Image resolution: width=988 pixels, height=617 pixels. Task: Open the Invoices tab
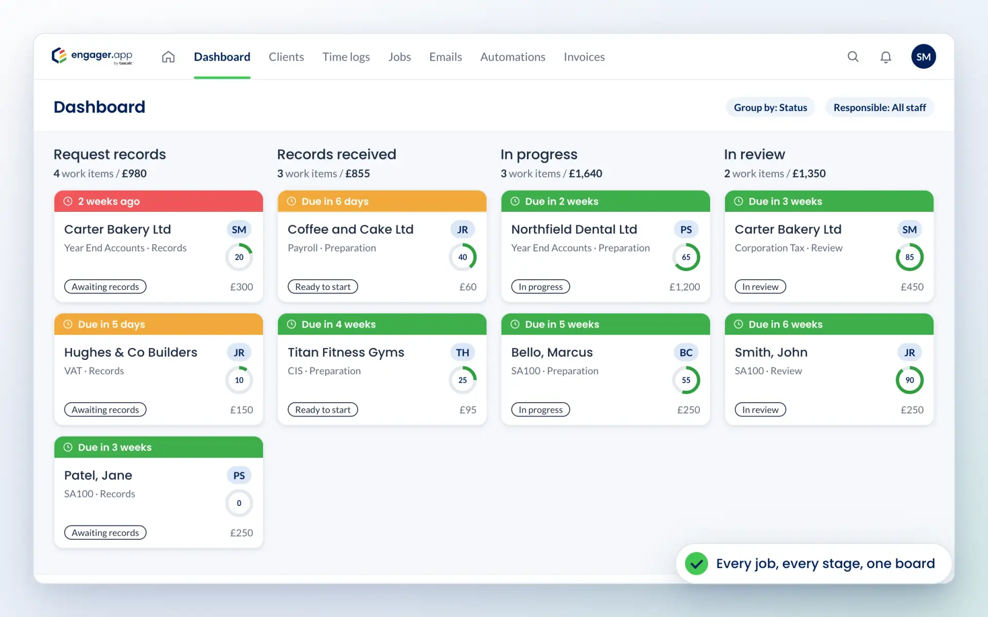click(x=584, y=57)
